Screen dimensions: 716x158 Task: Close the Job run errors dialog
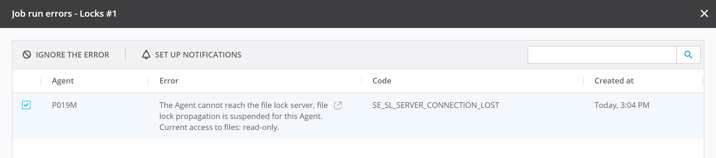704,14
